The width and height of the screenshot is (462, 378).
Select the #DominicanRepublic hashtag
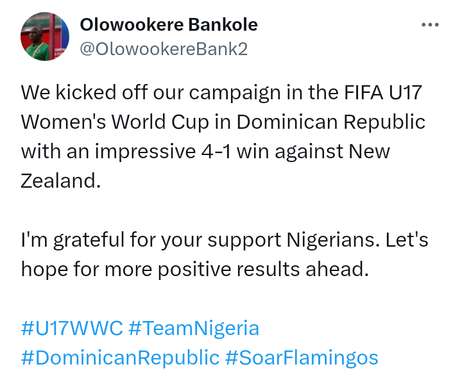(120, 357)
